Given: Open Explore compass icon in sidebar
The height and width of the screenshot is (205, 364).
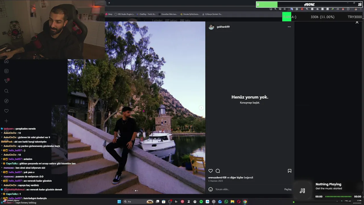Looking at the screenshot, I should tap(6, 101).
